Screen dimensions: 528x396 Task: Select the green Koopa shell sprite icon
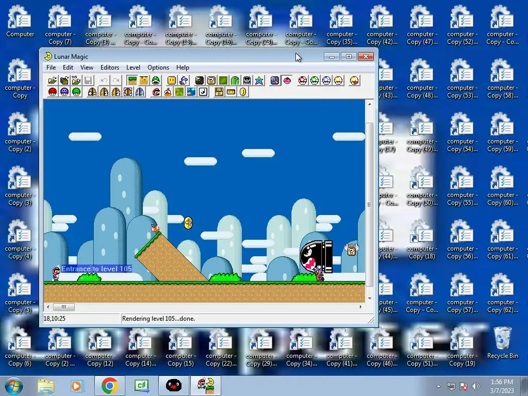click(x=156, y=80)
